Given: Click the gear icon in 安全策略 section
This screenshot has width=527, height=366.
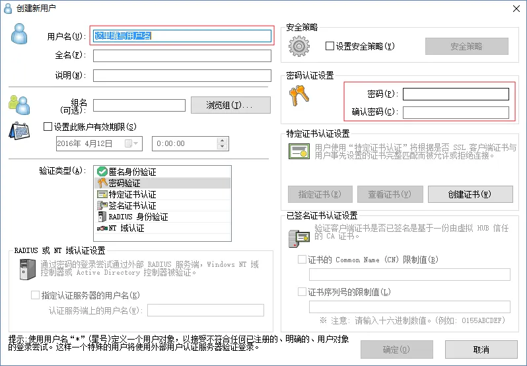Looking at the screenshot, I should click(299, 46).
